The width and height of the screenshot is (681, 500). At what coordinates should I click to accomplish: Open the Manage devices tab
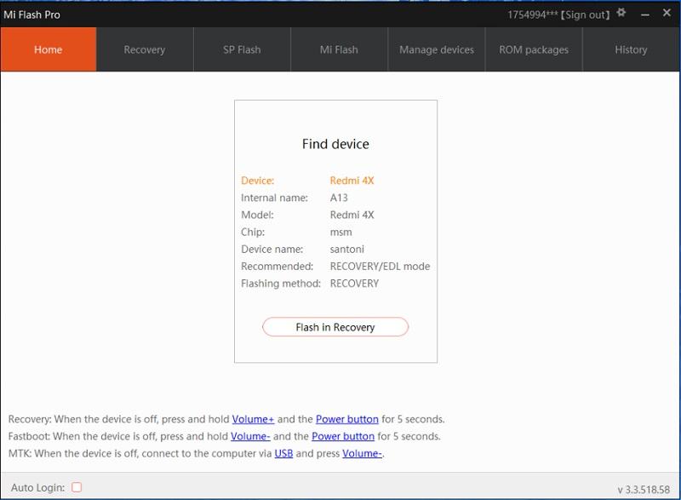(437, 49)
